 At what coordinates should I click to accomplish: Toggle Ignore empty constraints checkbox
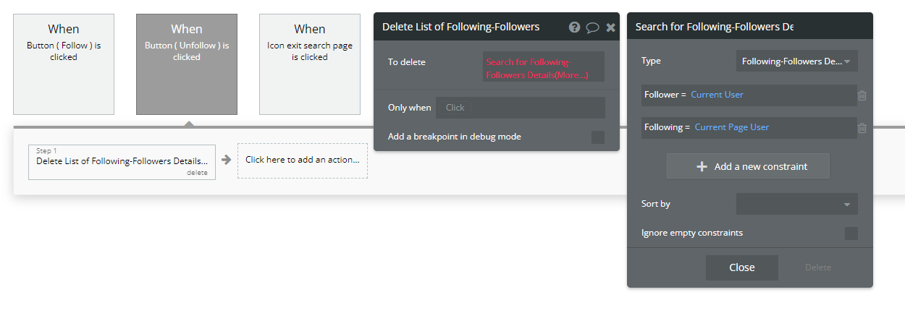(851, 233)
